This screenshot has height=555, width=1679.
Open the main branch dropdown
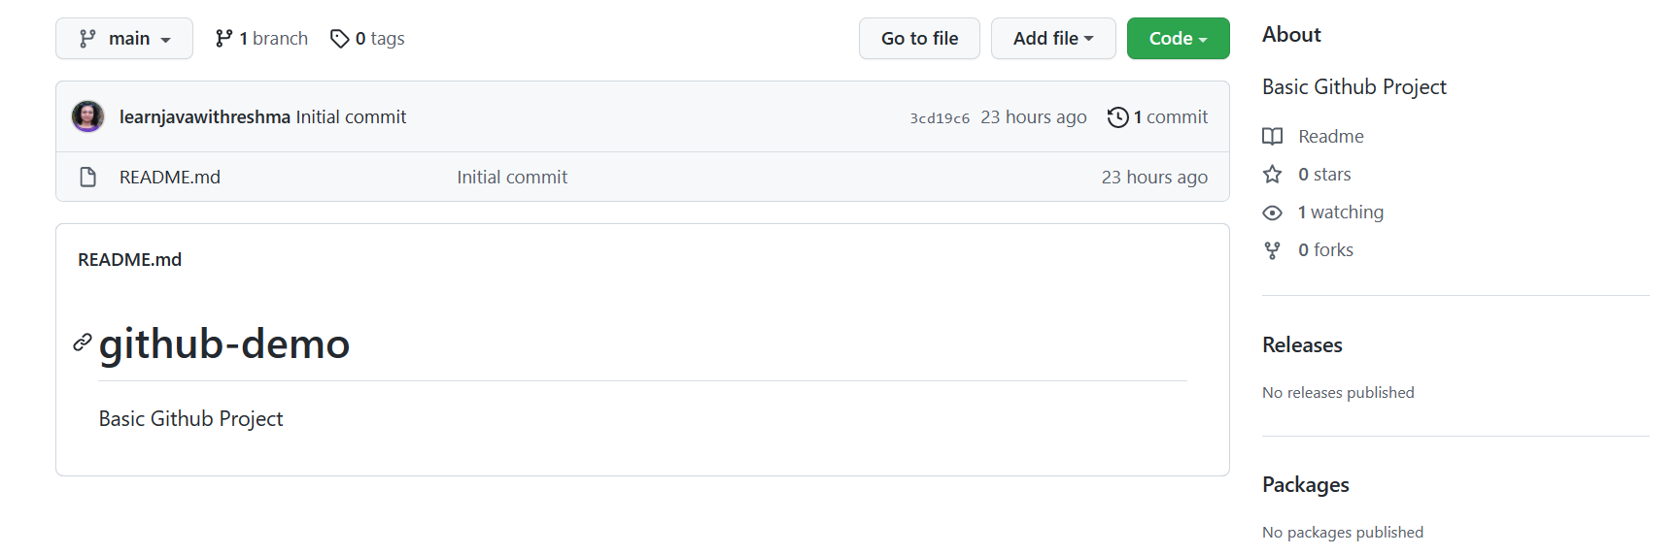click(124, 38)
